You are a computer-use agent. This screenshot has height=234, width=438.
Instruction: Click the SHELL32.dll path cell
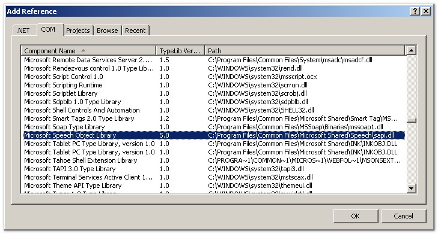(261, 110)
